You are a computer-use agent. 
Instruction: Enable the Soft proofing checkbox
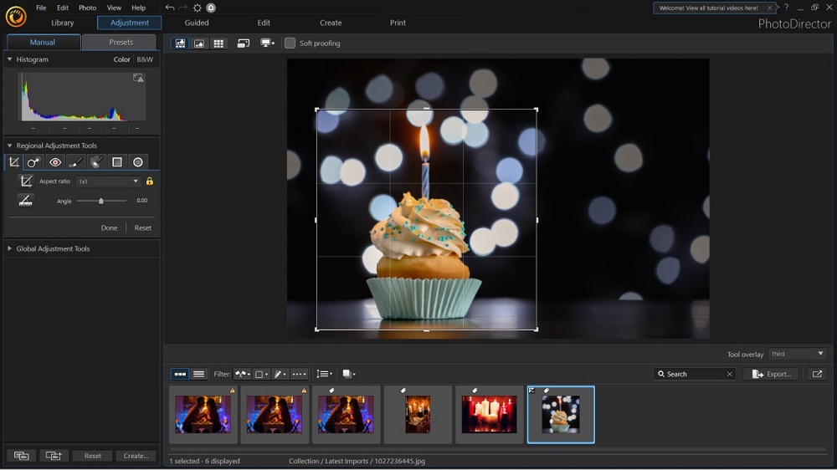pyautogui.click(x=290, y=43)
